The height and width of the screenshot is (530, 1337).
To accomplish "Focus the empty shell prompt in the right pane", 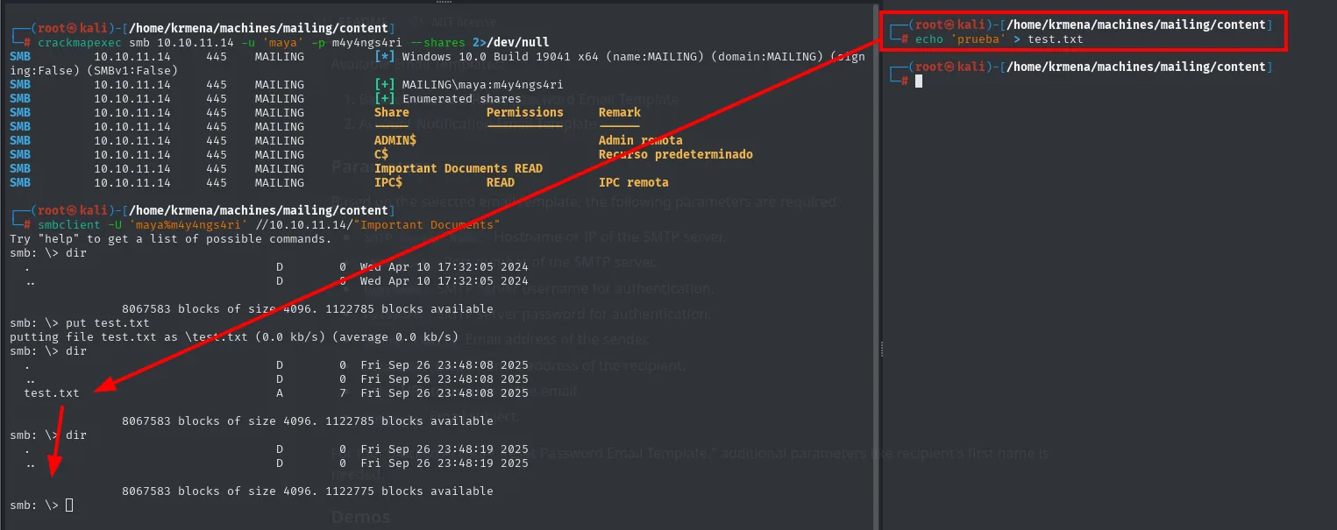I will coord(918,81).
